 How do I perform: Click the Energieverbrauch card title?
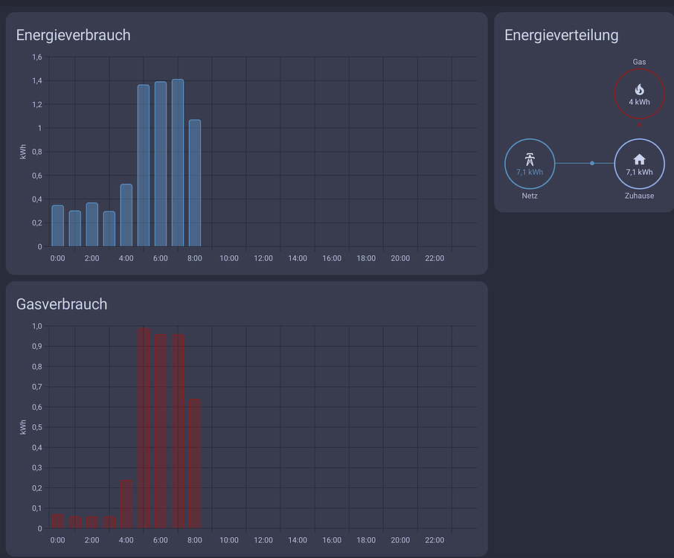(73, 35)
